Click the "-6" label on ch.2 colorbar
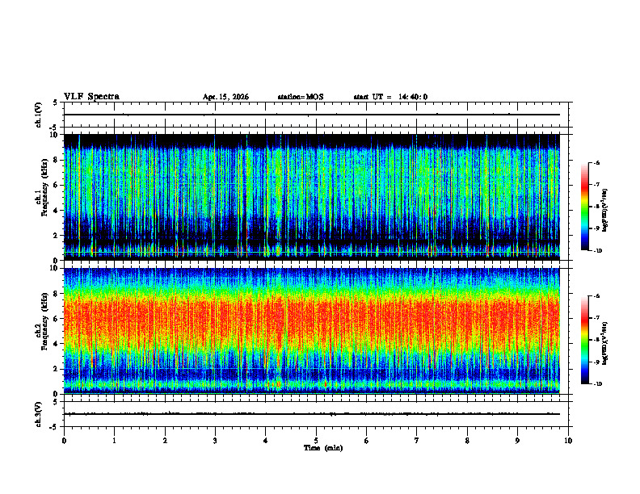 pos(597,296)
